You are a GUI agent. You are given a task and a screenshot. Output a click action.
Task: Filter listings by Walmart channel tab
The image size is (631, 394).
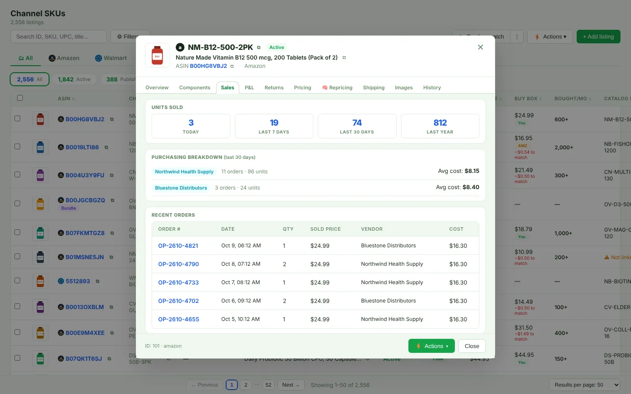click(x=111, y=58)
